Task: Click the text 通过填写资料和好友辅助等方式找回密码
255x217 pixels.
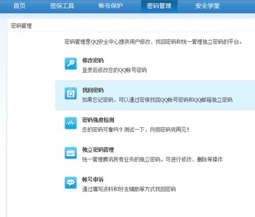Action: (129, 189)
